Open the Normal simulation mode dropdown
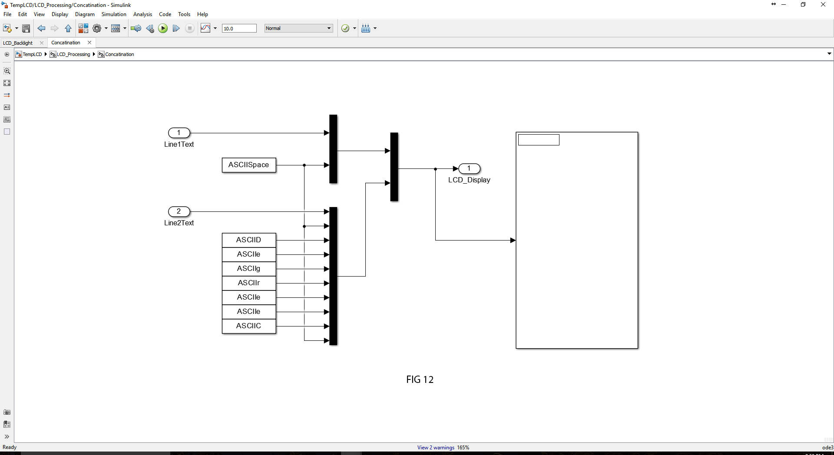The image size is (834, 455). 298,28
